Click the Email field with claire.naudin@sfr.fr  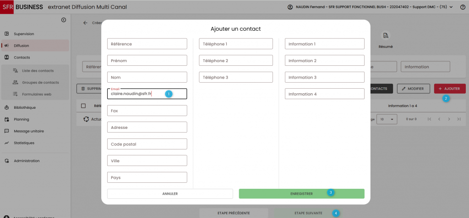coord(147,94)
